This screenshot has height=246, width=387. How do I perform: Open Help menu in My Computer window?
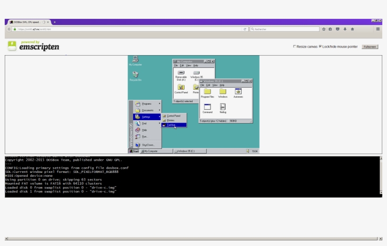point(195,66)
